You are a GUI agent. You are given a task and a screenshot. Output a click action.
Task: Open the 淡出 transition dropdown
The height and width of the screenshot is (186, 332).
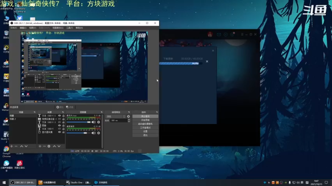pyautogui.click(x=116, y=117)
